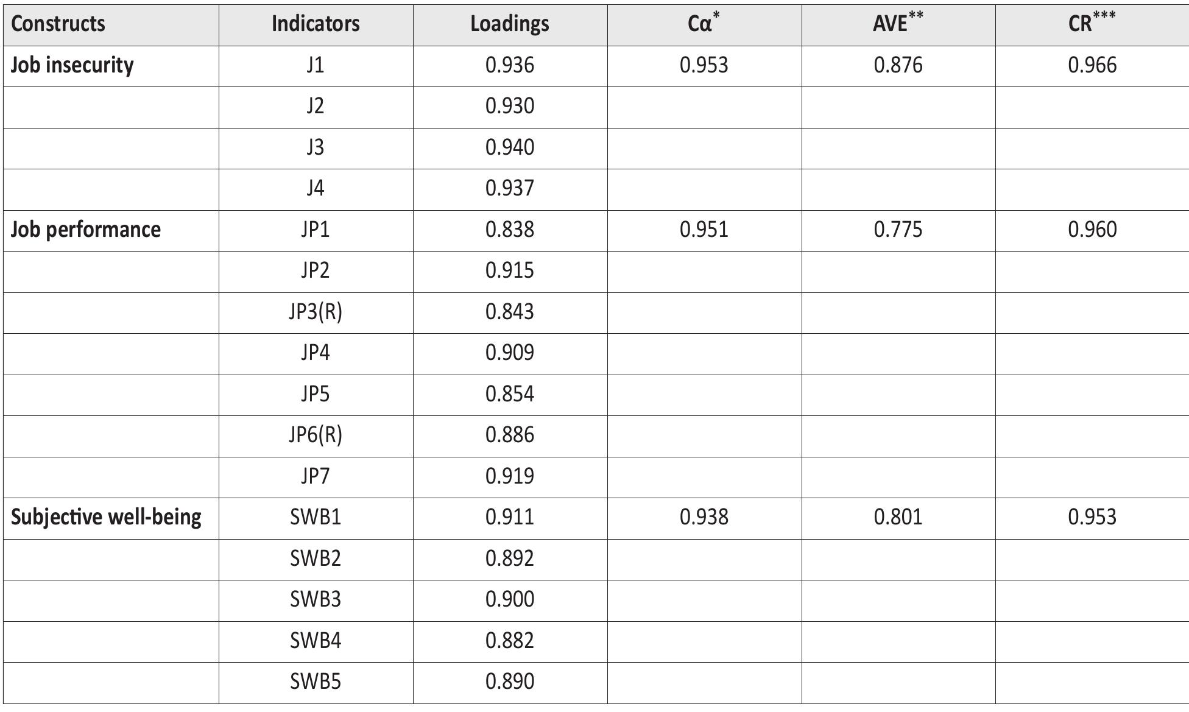Click the Job performance CR value 0.960

(x=1092, y=230)
